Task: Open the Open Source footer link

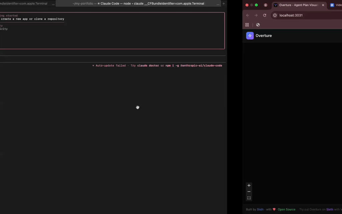Action: pos(286,209)
